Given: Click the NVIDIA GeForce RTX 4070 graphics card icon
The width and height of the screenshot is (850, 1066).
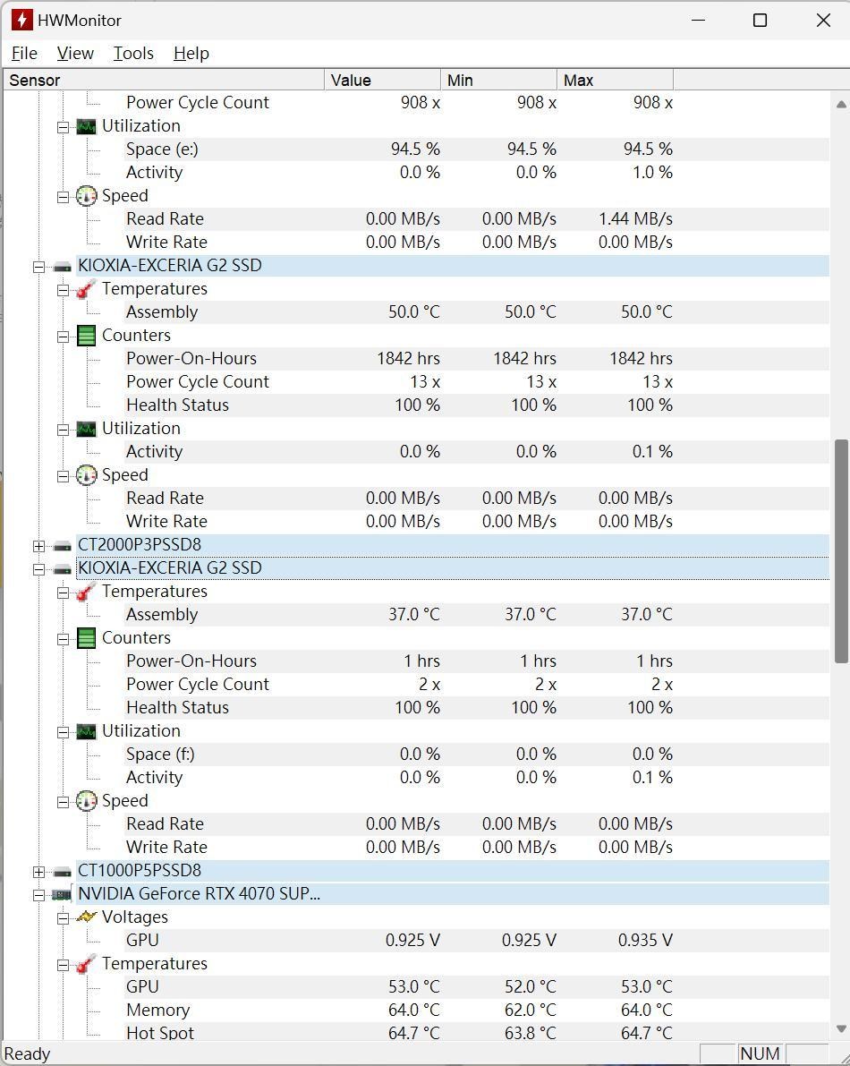Looking at the screenshot, I should (62, 893).
